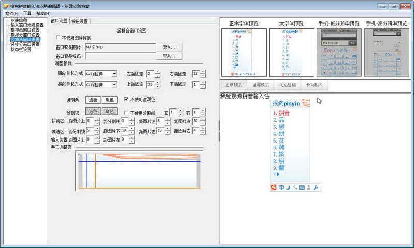Check the 不使用分割线 checkbox
Viewport: 414px width, 248px height.
[x=126, y=113]
